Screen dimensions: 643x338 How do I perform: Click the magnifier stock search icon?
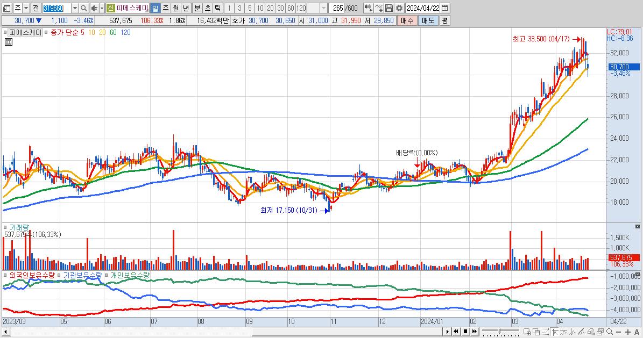coord(83,8)
